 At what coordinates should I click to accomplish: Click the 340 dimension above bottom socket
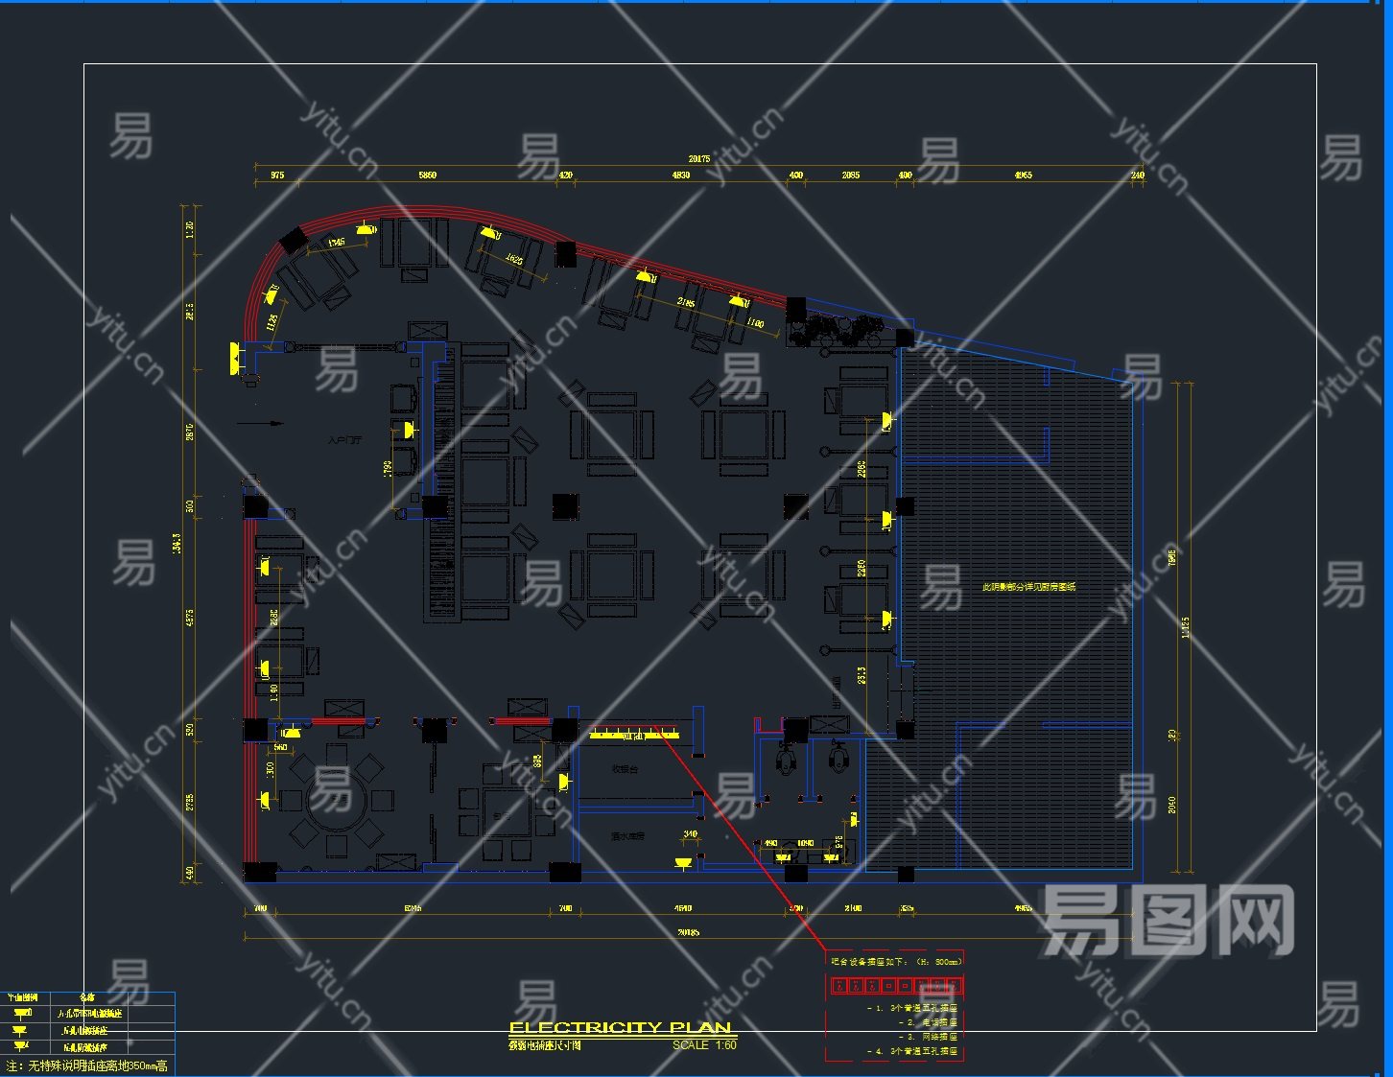tap(690, 834)
